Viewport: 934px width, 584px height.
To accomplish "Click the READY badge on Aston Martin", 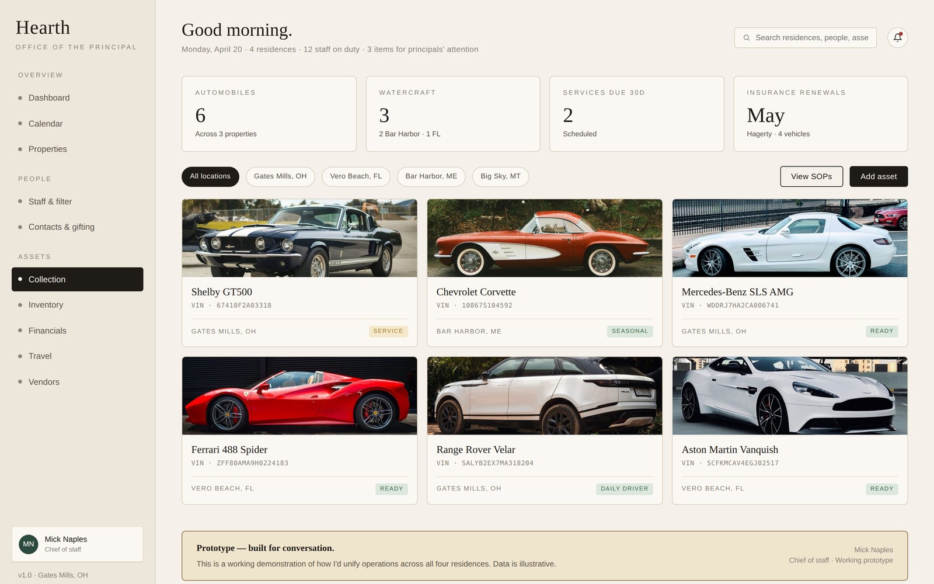I will pyautogui.click(x=881, y=489).
